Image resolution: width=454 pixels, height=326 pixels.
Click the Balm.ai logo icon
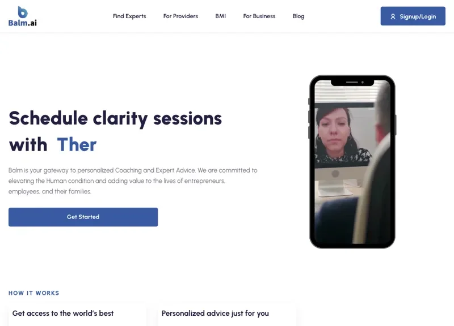coord(23,12)
